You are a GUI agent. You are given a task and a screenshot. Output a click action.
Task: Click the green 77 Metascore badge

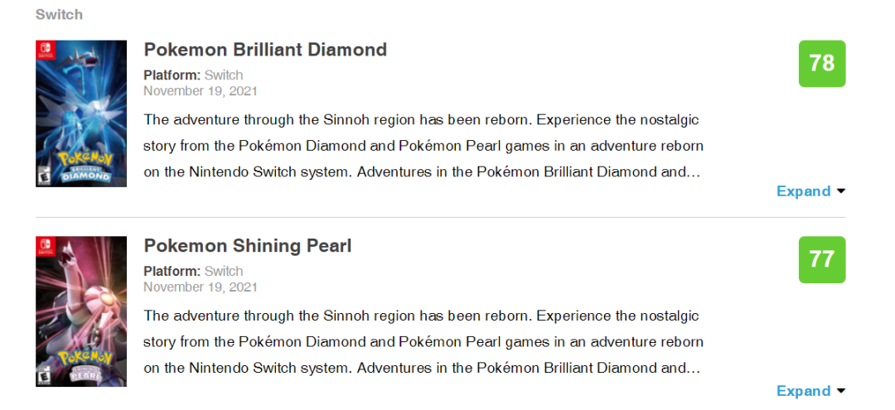(821, 260)
